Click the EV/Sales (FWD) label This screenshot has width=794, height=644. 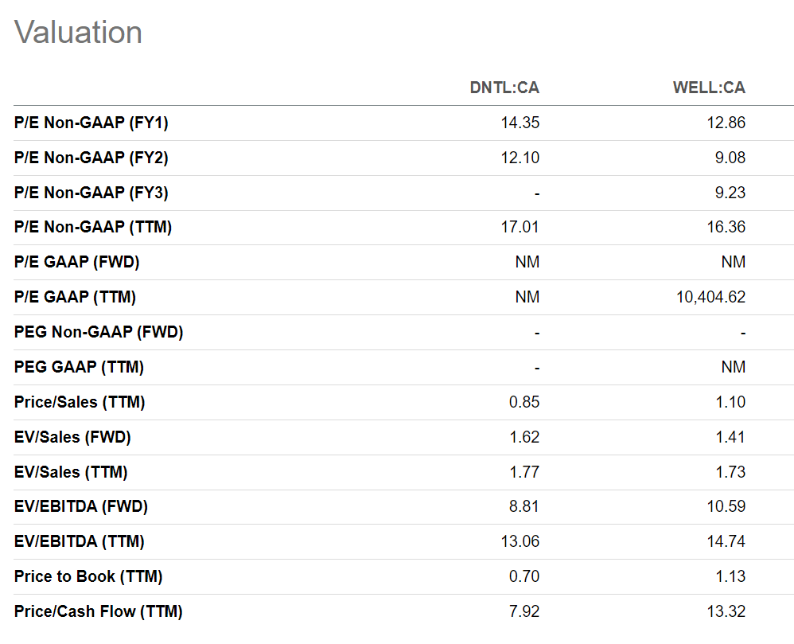(72, 437)
